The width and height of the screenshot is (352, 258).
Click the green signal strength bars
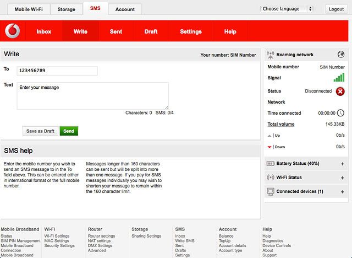(x=339, y=78)
